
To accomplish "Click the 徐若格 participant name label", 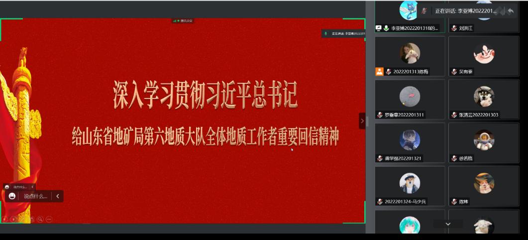I will (x=466, y=158).
